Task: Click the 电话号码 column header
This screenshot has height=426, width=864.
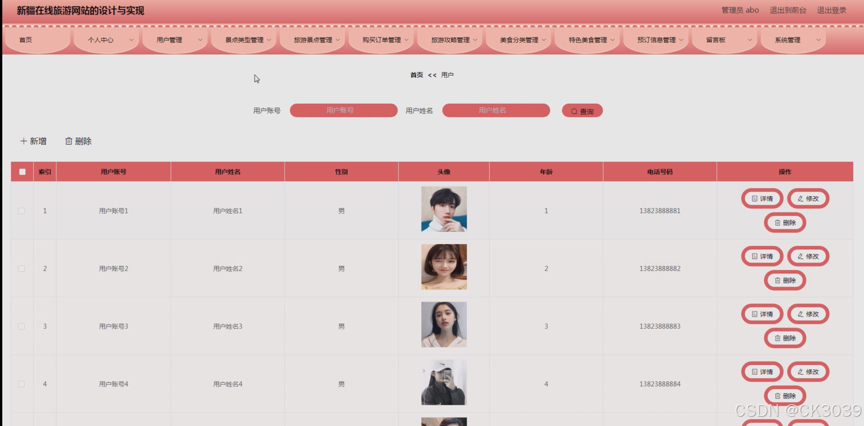Action: (x=660, y=172)
